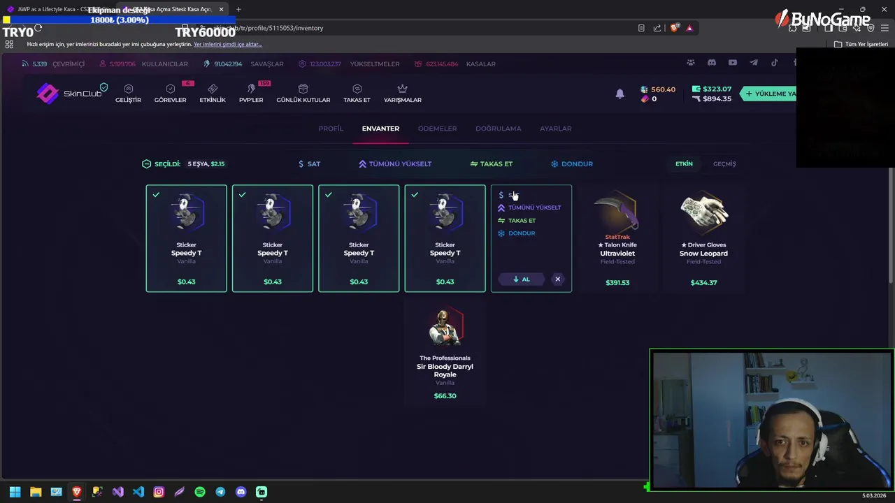The width and height of the screenshot is (895, 503).
Task: Click the Yükleme Yap deposit button
Action: [769, 94]
